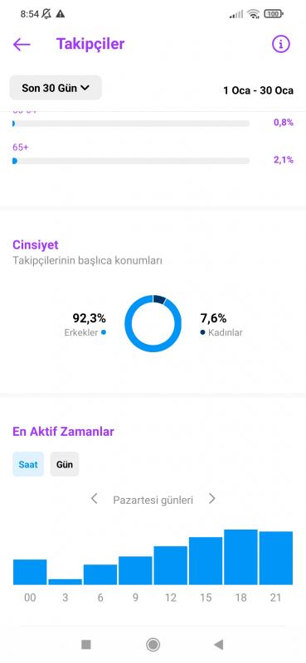The height and width of the screenshot is (663, 306).
Task: Tap the back arrow next to Takipçiler
Action: pyautogui.click(x=22, y=44)
